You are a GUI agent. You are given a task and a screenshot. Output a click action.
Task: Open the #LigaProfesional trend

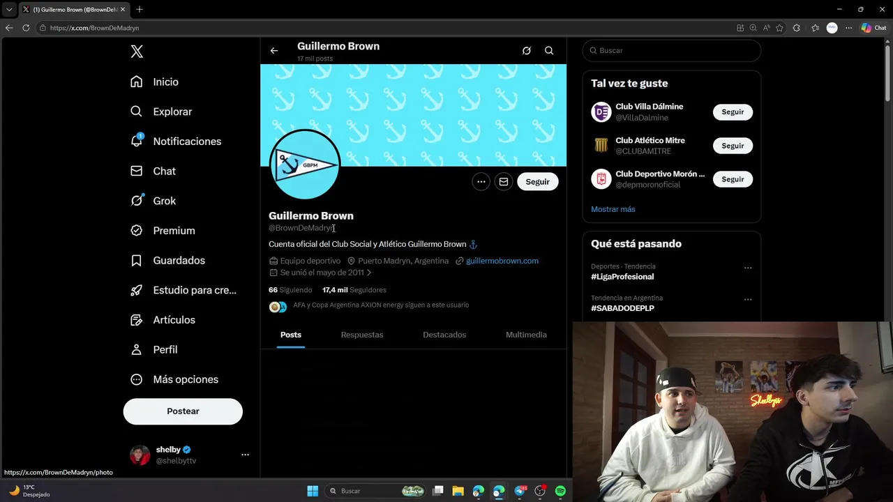pyautogui.click(x=622, y=277)
